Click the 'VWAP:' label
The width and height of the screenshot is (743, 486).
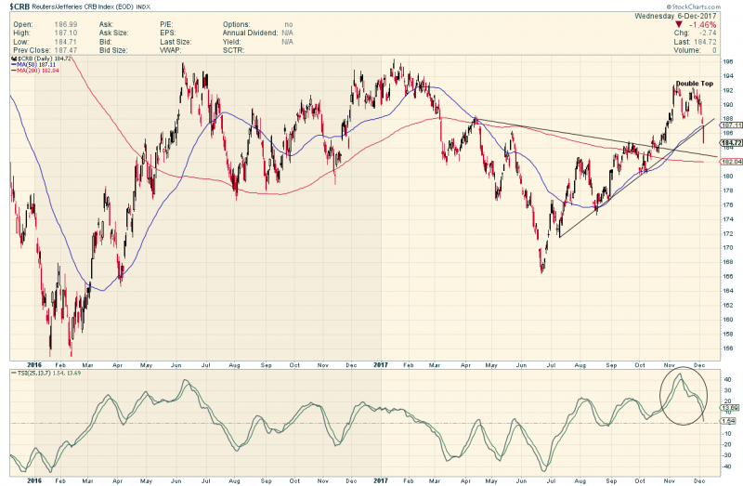[x=170, y=50]
